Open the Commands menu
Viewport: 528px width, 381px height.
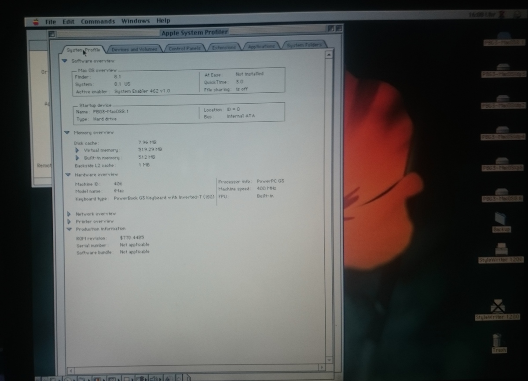coord(98,22)
